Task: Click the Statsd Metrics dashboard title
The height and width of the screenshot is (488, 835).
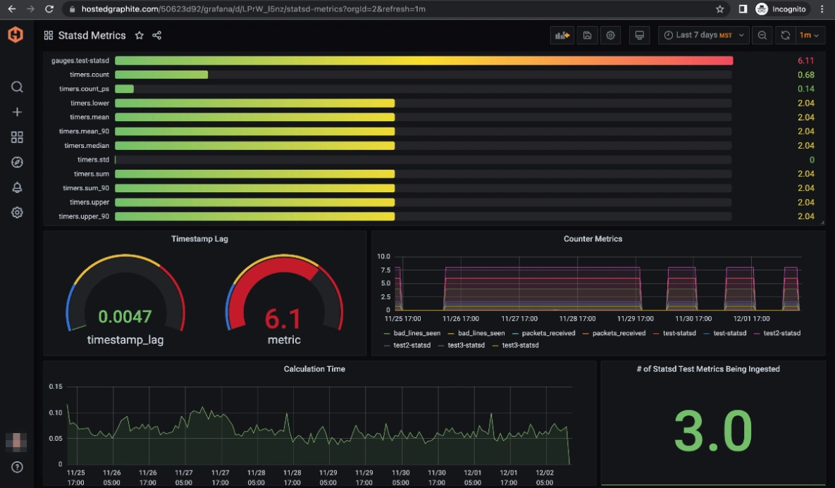Action: pos(92,35)
